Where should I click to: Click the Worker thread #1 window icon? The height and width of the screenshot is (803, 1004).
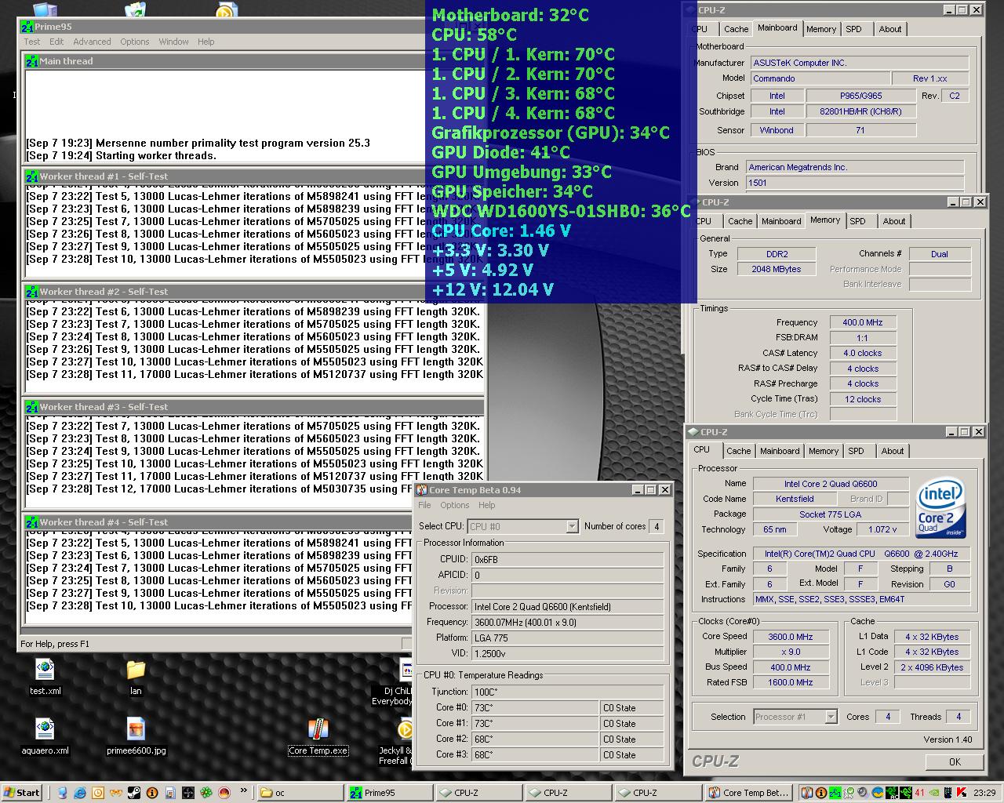[x=31, y=176]
